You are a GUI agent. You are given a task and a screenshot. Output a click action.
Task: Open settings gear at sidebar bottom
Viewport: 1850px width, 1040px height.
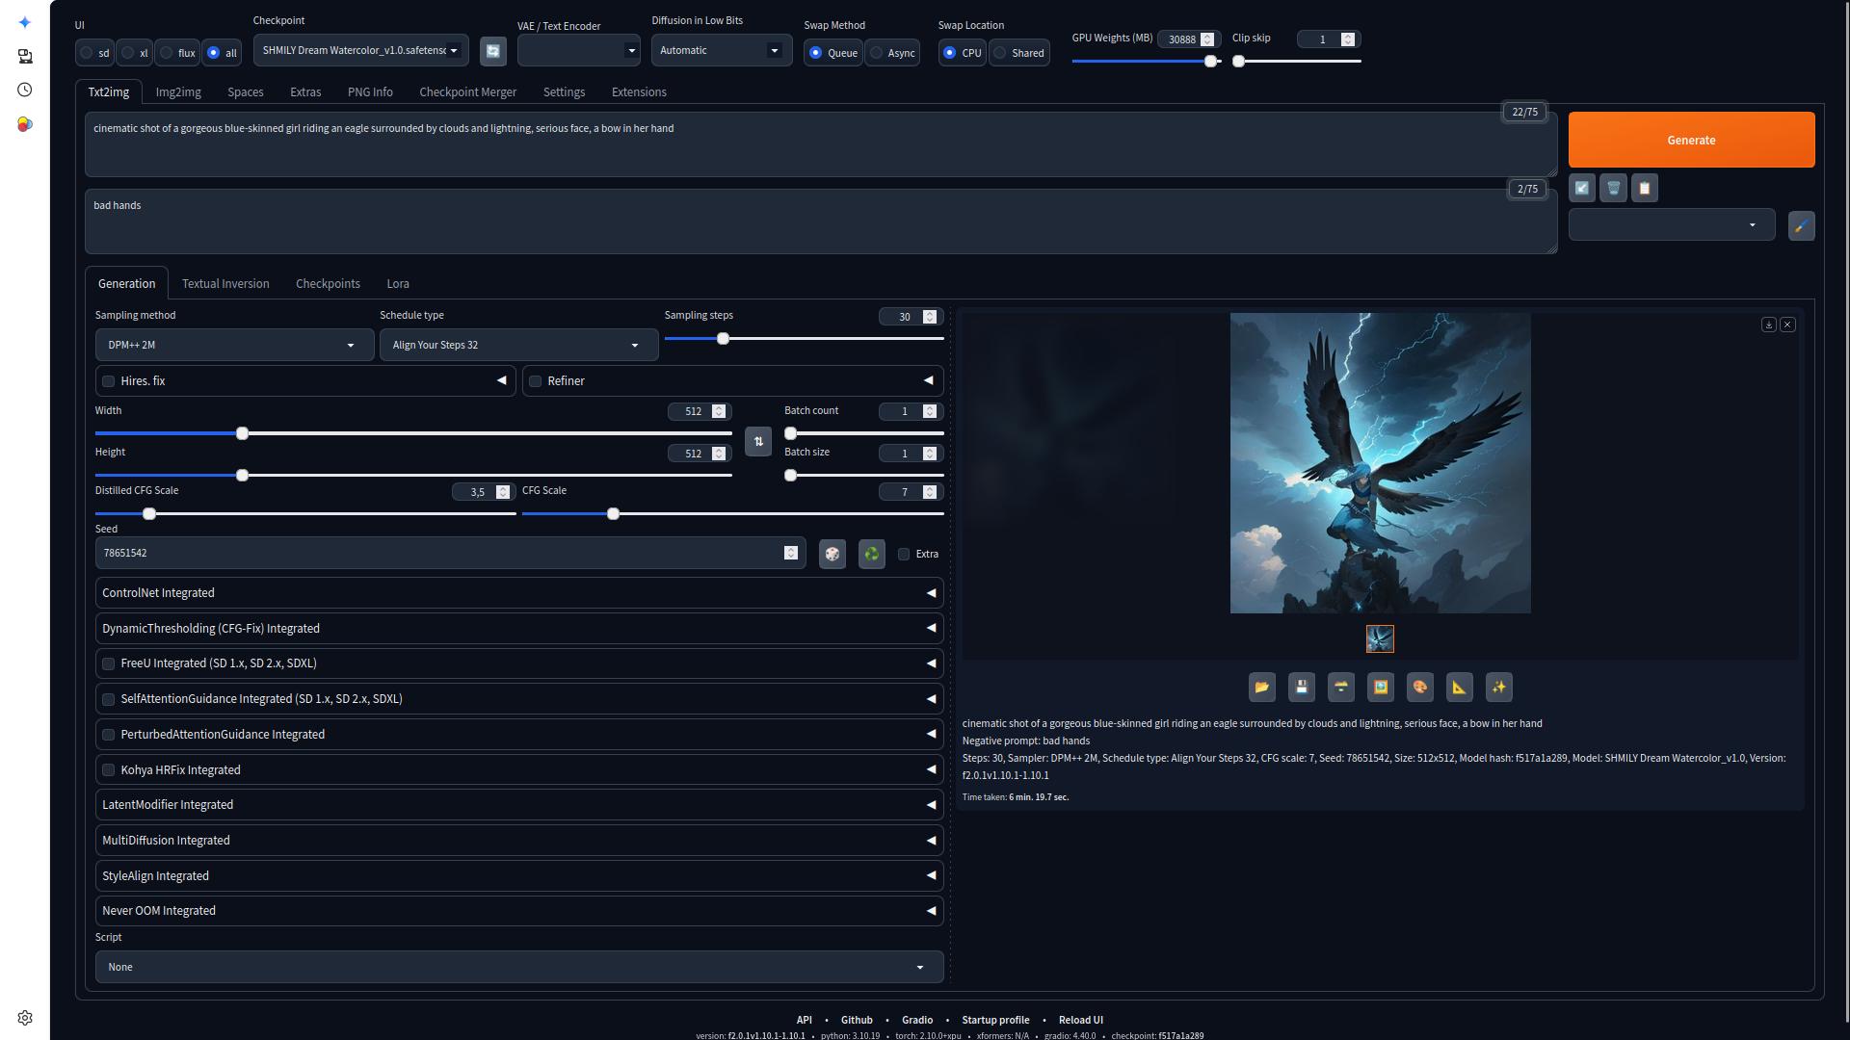[25, 1018]
